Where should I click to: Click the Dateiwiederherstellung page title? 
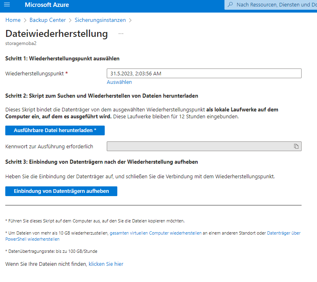[56, 34]
